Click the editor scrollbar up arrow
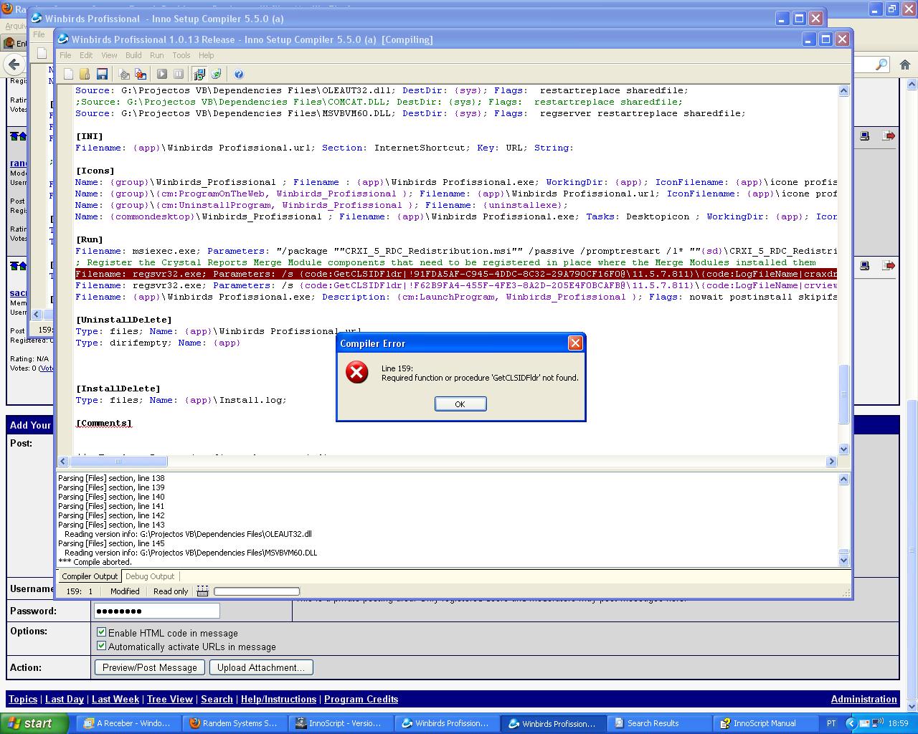 click(x=843, y=90)
